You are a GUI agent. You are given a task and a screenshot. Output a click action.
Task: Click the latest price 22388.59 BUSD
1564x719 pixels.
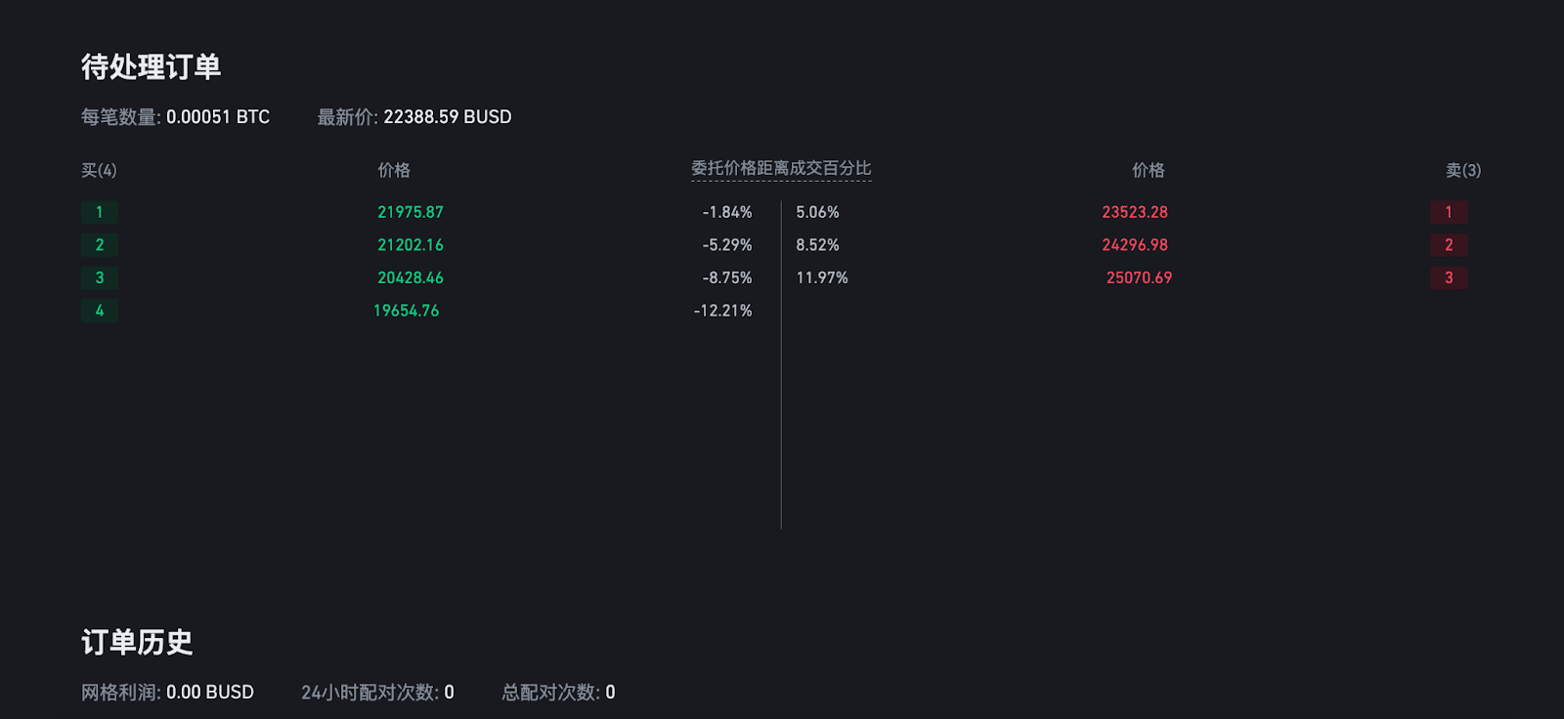448,117
